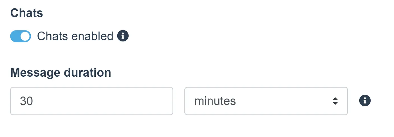
Task: Click the white knob of Chats switch
Action: click(25, 36)
